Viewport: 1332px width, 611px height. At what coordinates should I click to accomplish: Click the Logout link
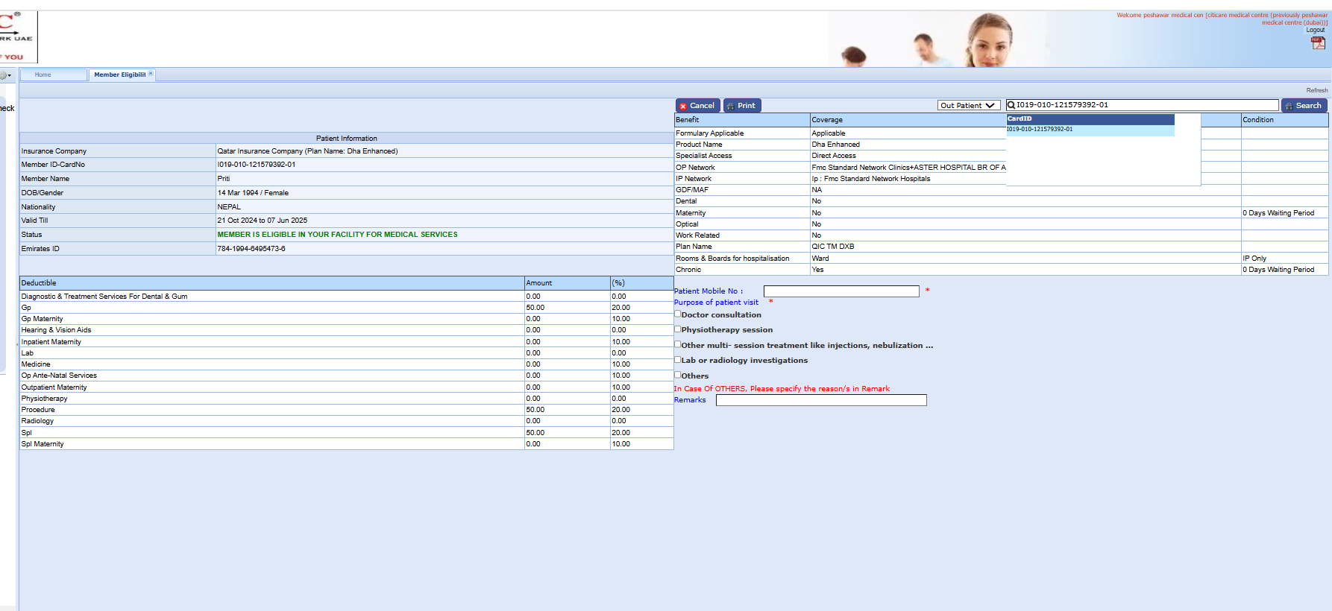coord(1315,31)
